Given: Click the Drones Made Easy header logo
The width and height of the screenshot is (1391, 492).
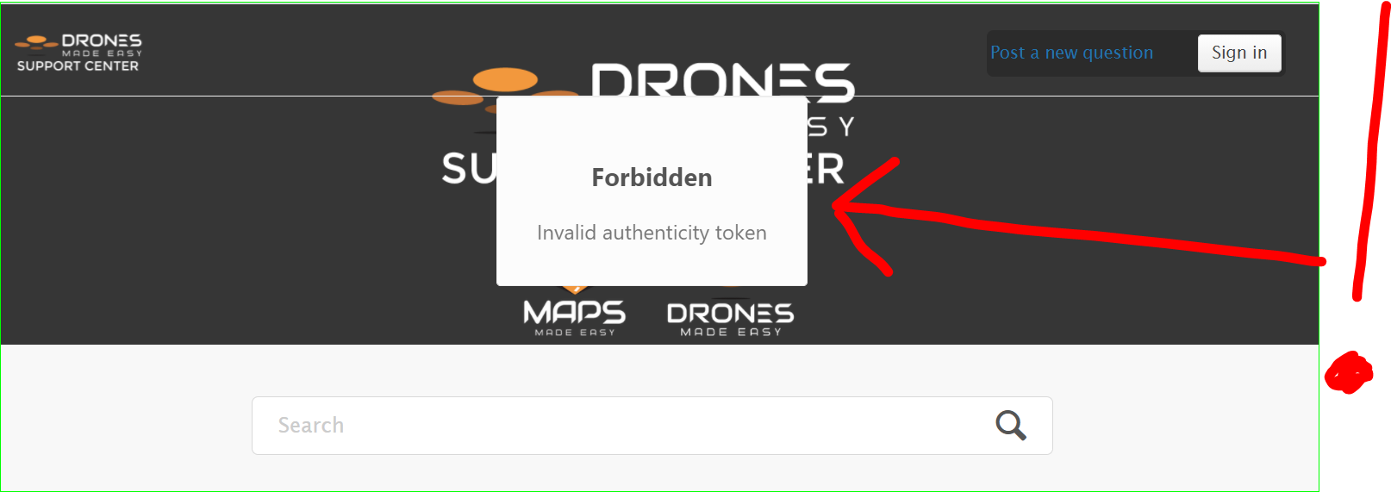Looking at the screenshot, I should [78, 53].
